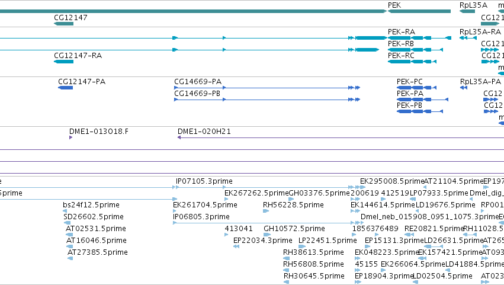Click the DME1-020H21 label
Screen dimensions: 504x285
tap(204, 131)
